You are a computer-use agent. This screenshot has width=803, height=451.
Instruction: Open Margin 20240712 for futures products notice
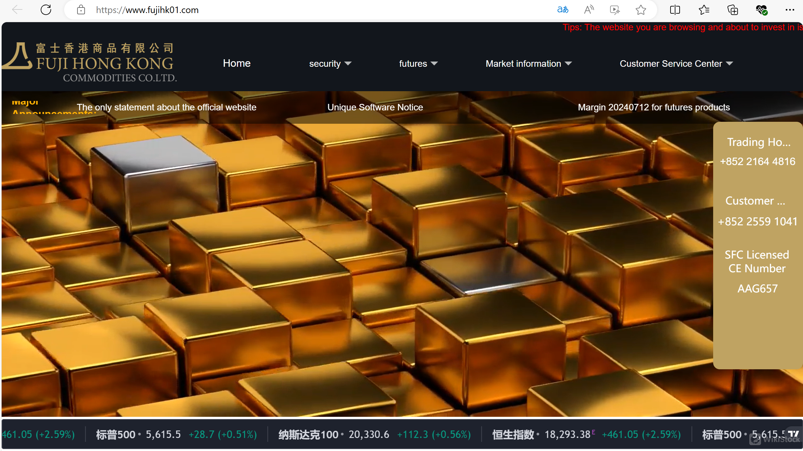click(x=654, y=107)
